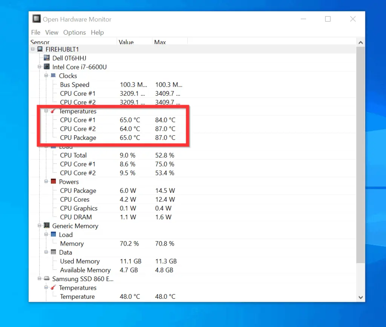Collapse the Clocks node

pos(46,75)
